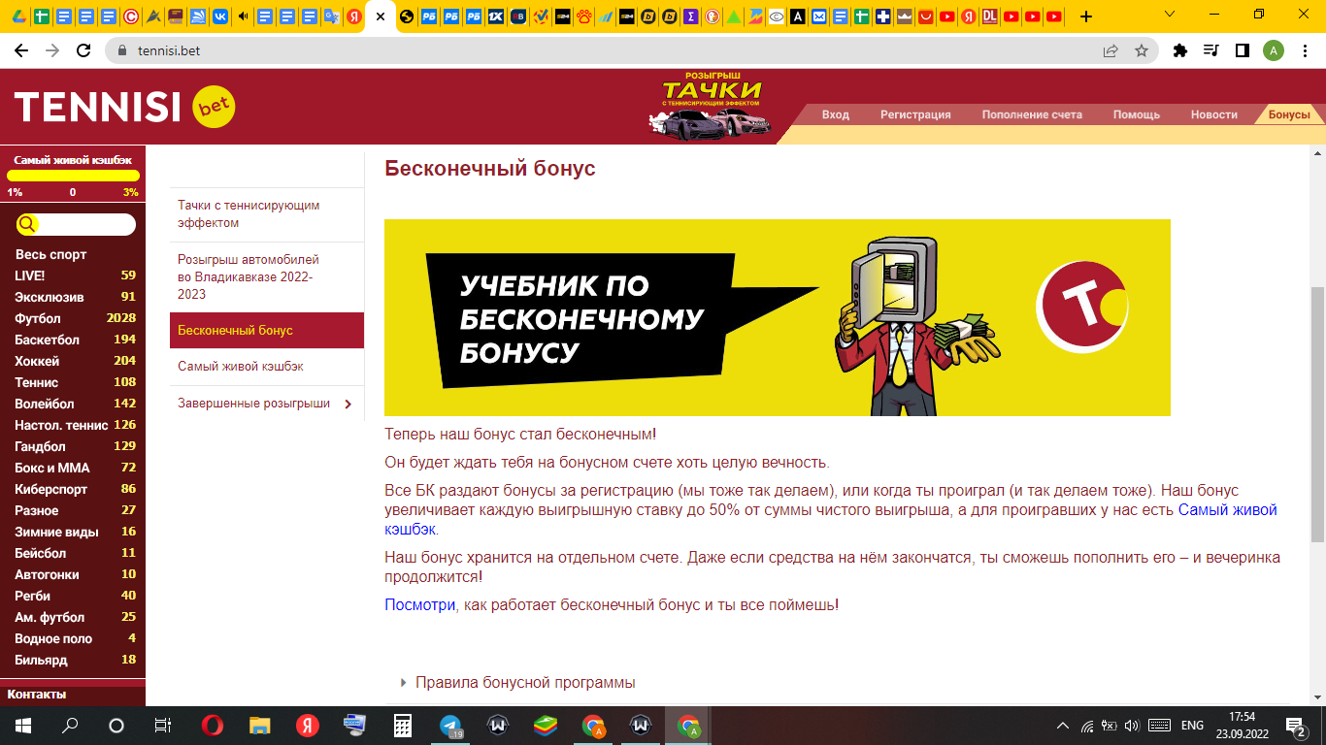Screen dimensions: 1326x745
Task: Open the Вход login tab
Action: (835, 114)
